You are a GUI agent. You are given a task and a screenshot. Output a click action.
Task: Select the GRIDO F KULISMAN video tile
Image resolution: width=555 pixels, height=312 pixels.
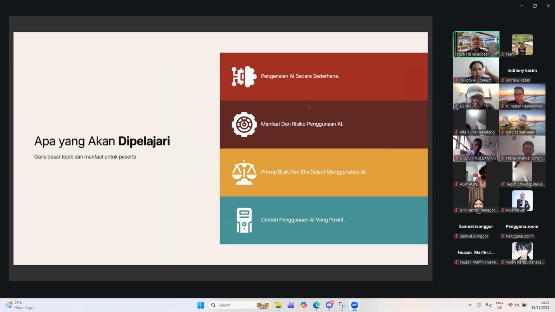point(476,149)
